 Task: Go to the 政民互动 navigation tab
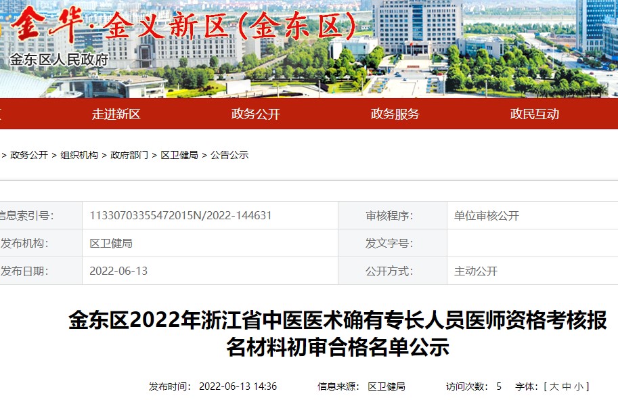534,114
